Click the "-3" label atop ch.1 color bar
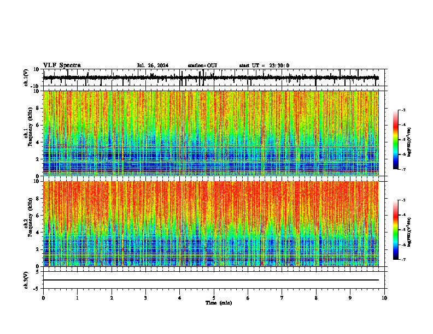 (403, 110)
